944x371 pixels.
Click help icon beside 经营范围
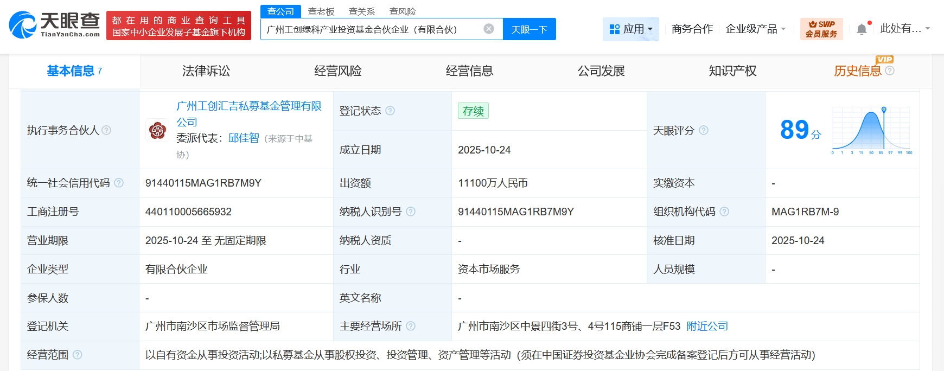[78, 355]
